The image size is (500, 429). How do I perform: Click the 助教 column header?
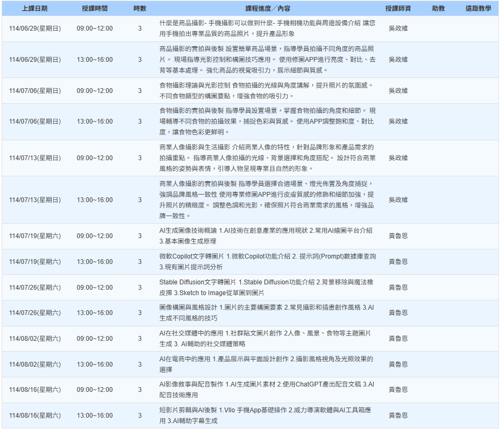point(438,9)
